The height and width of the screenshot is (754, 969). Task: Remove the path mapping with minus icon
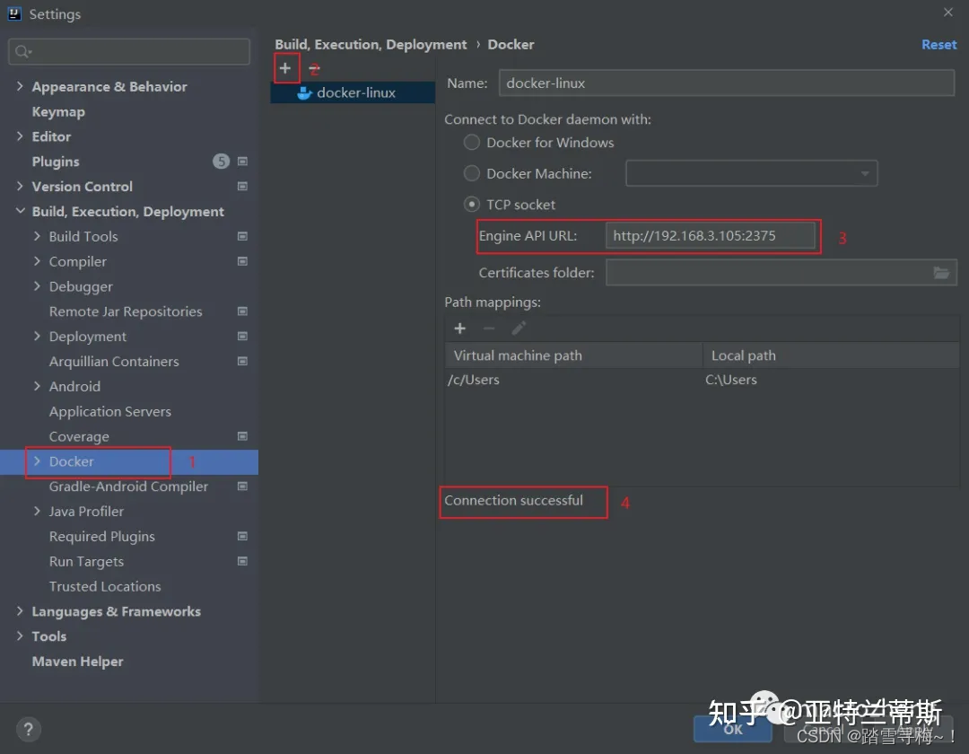tap(489, 329)
